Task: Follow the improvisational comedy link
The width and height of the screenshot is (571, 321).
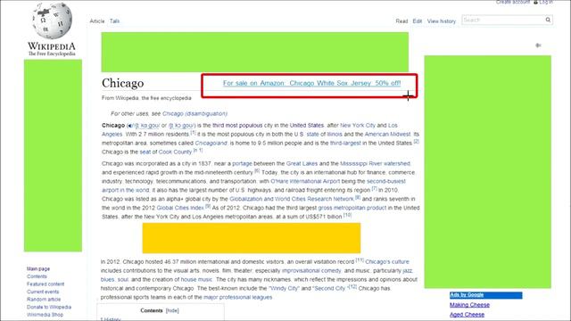Action: click(x=311, y=271)
